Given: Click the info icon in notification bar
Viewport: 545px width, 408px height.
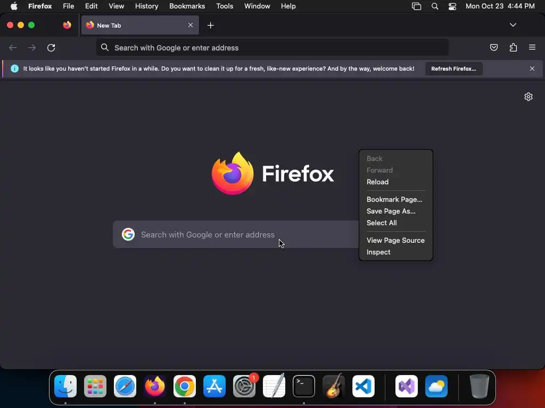Looking at the screenshot, I should point(14,69).
